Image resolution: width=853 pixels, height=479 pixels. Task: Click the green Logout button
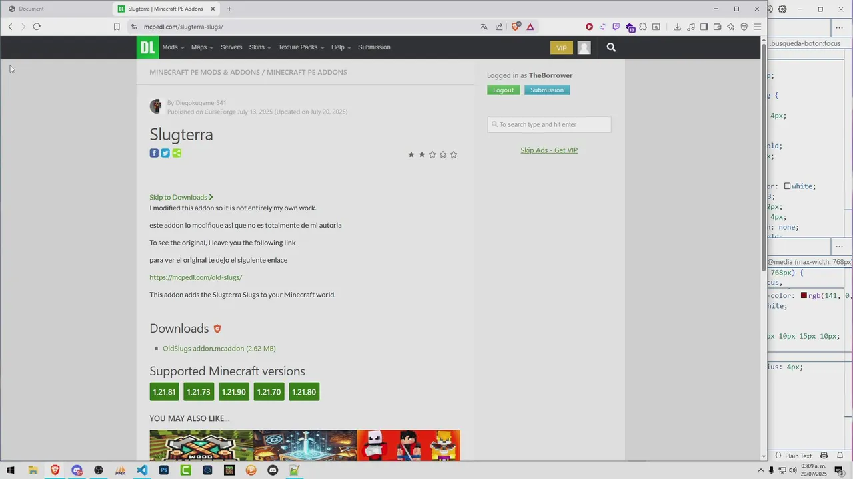pyautogui.click(x=504, y=90)
